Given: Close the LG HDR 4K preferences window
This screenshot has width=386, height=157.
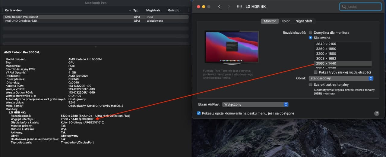Looking at the screenshot, I should click(x=198, y=7).
